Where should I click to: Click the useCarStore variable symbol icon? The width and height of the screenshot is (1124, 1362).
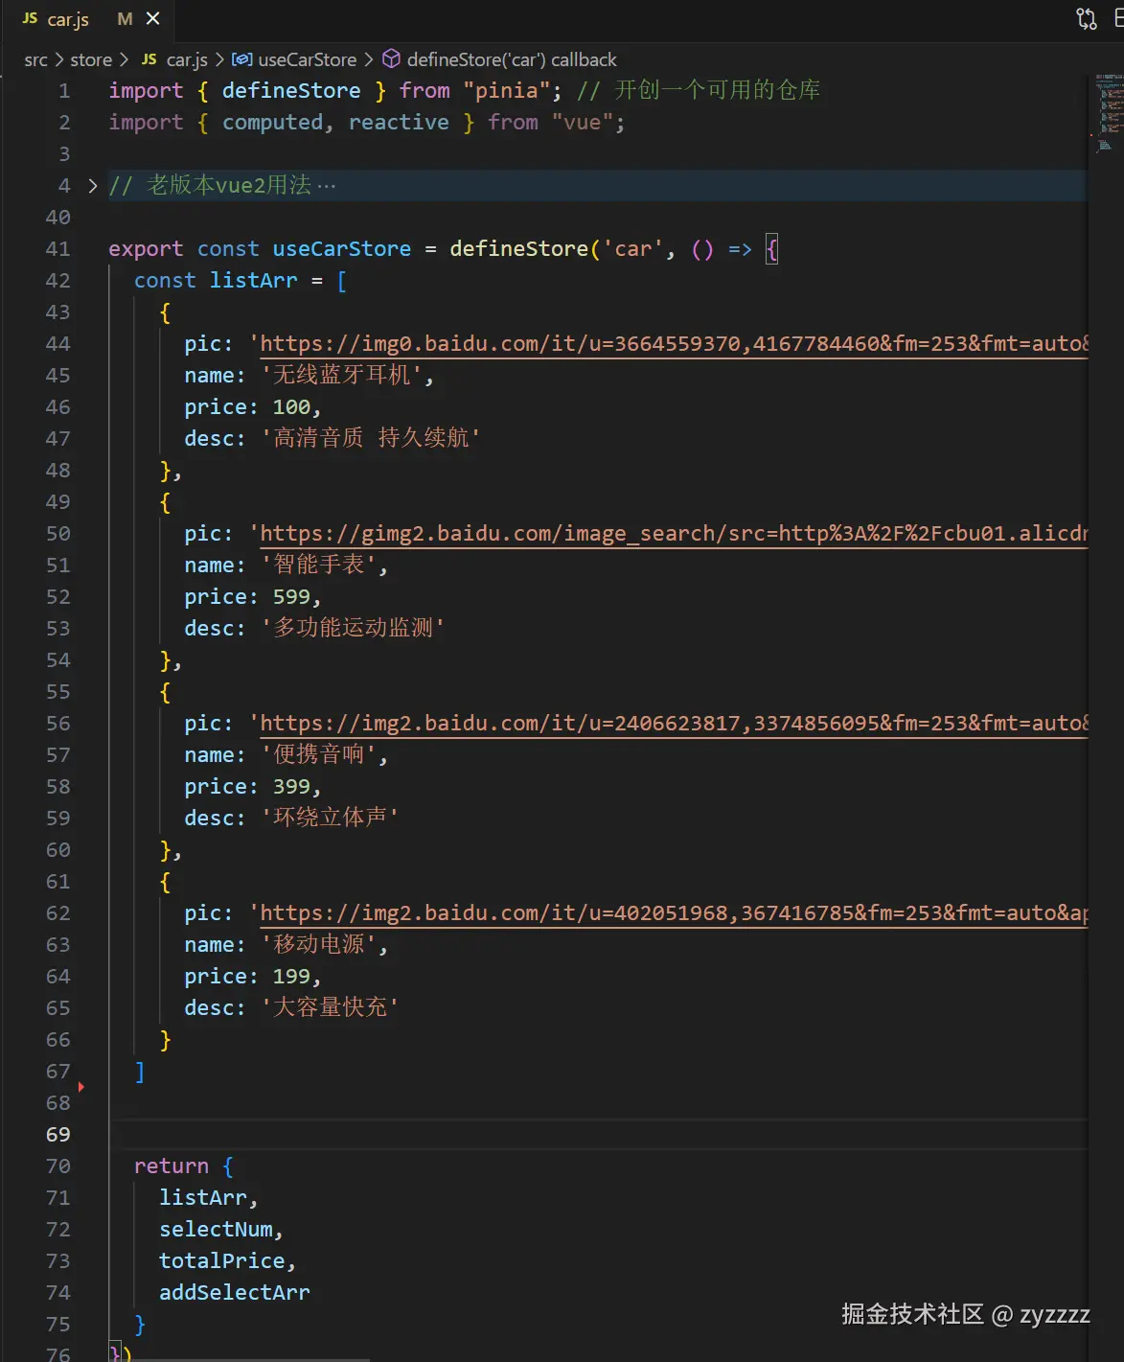pyautogui.click(x=242, y=59)
